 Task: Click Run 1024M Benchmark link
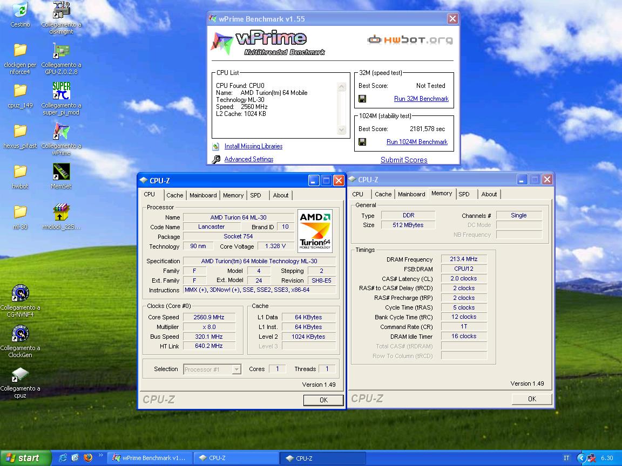pyautogui.click(x=417, y=142)
